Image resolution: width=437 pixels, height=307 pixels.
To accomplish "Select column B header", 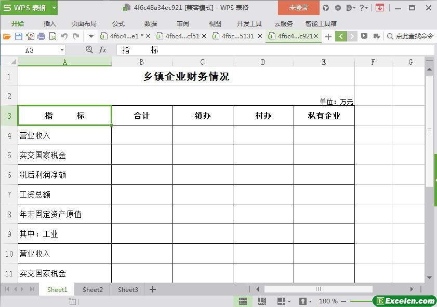I will click(141, 62).
